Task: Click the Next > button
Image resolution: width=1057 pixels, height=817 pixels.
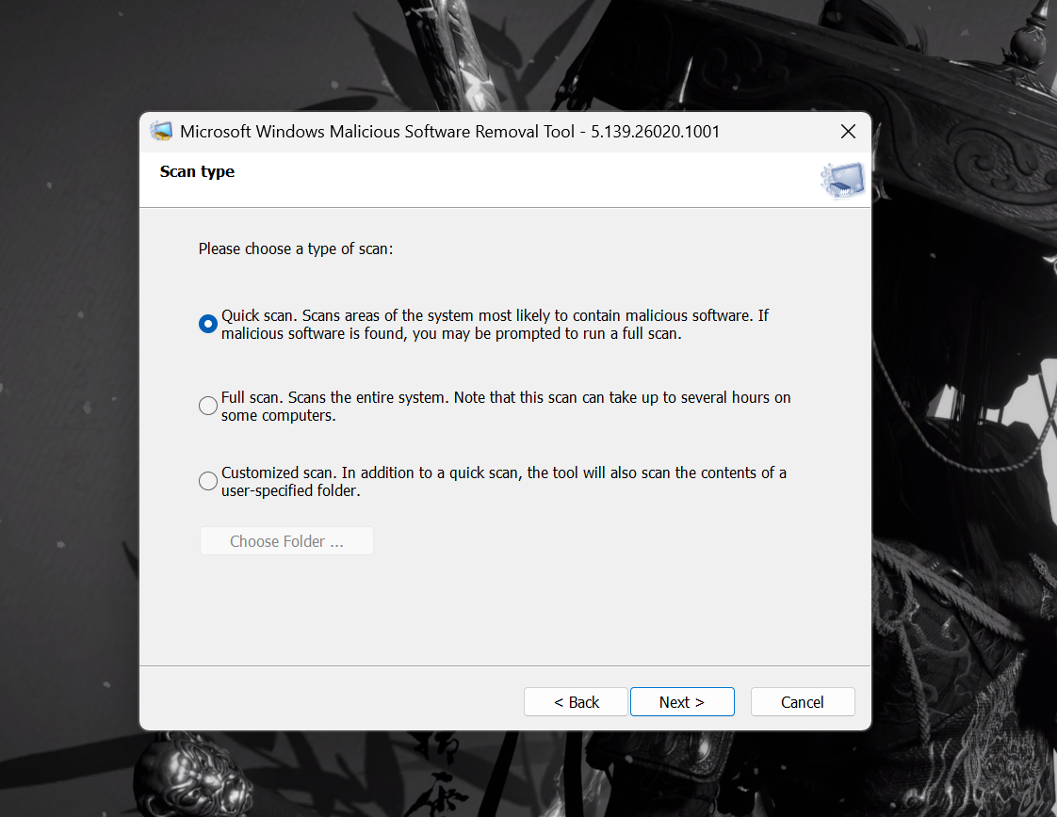Action: click(681, 702)
